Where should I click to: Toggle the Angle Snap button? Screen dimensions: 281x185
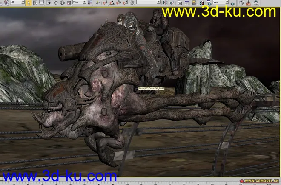pyautogui.click(x=112, y=3)
